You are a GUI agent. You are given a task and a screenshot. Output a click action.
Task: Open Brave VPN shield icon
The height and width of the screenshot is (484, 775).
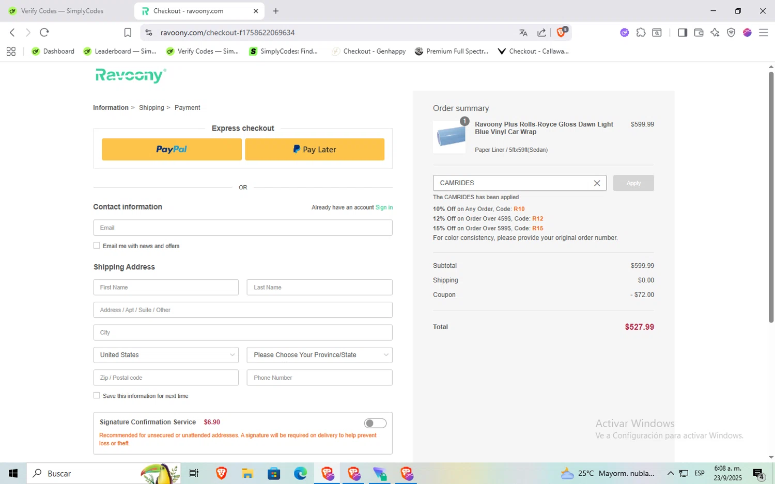coord(731,33)
